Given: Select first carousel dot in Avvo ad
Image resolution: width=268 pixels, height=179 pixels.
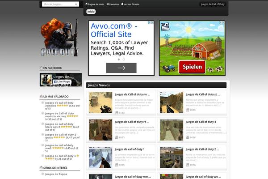Looking at the screenshot, I should (119, 60).
